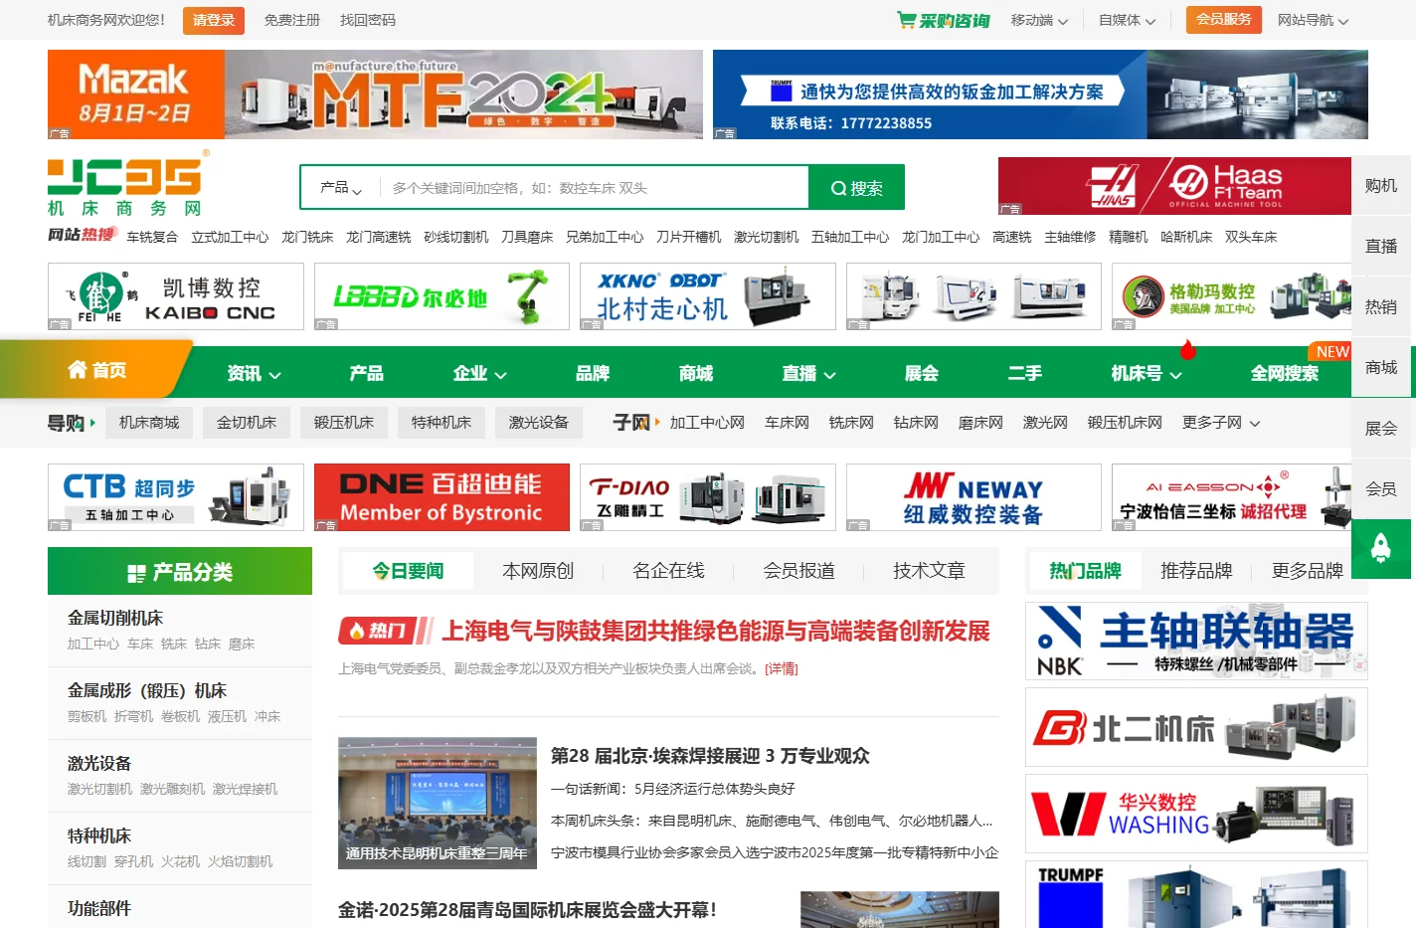The image size is (1416, 928).
Task: Open the 展会 navigation menu item
Action: point(922,373)
